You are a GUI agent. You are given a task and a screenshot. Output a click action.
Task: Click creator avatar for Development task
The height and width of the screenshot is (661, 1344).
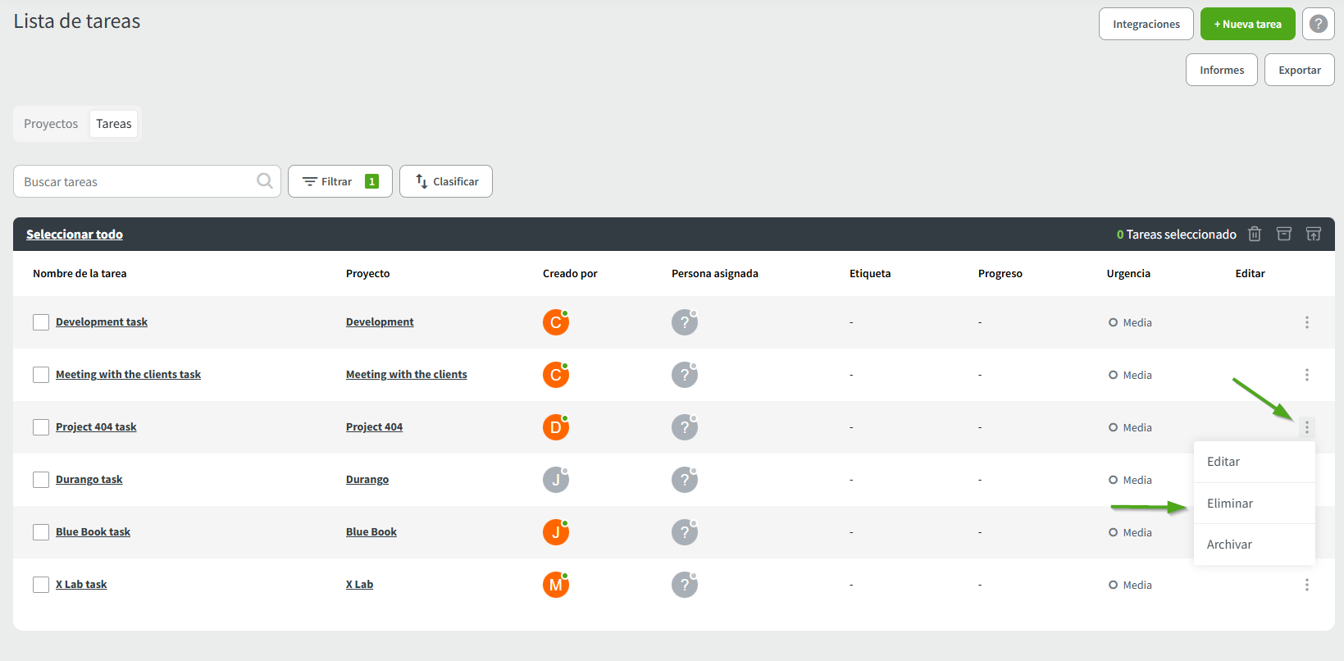pos(555,322)
